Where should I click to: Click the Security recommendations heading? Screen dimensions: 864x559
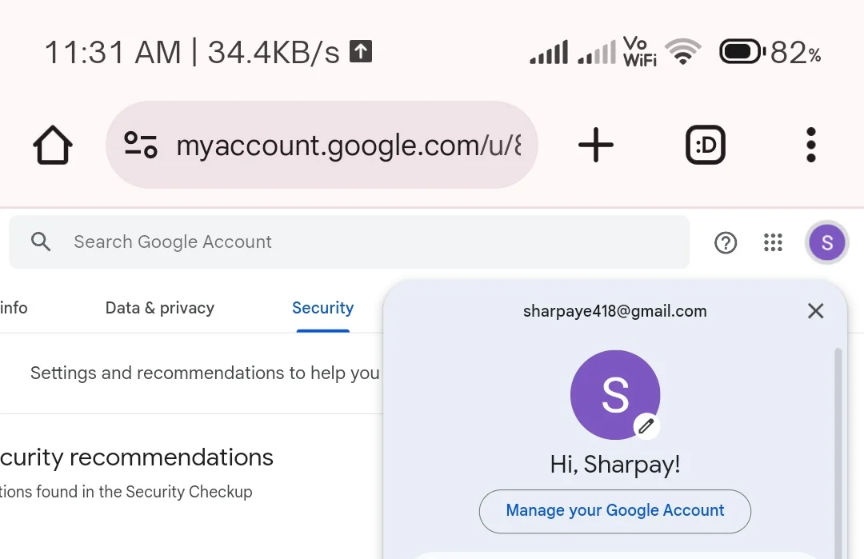(137, 457)
